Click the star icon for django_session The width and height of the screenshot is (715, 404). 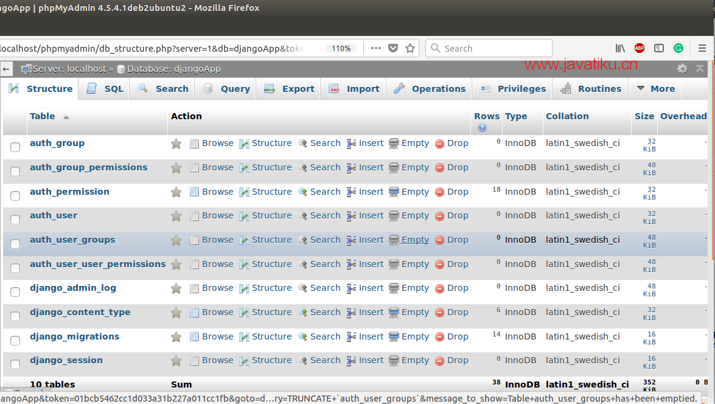[176, 361]
